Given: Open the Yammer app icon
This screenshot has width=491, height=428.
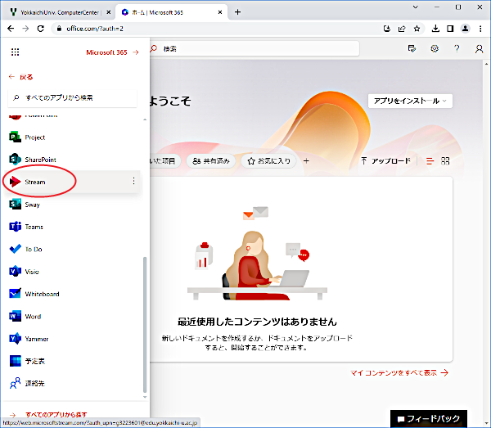Looking at the screenshot, I should tap(15, 339).
